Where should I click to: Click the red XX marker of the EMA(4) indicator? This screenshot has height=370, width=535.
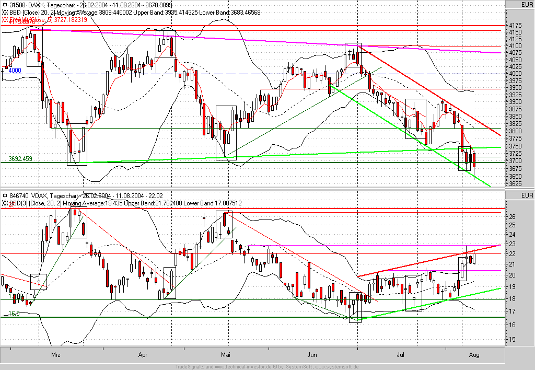(5, 19)
